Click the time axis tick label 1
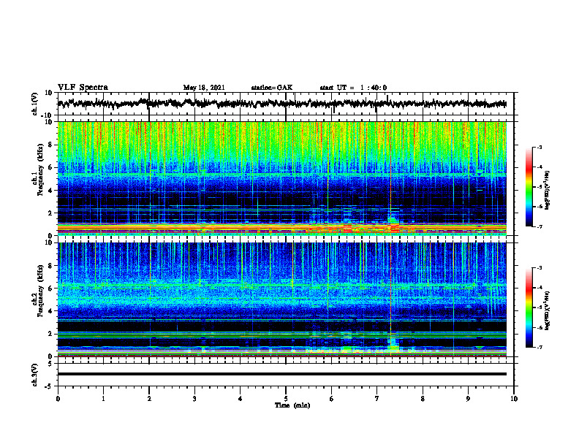 [103, 399]
